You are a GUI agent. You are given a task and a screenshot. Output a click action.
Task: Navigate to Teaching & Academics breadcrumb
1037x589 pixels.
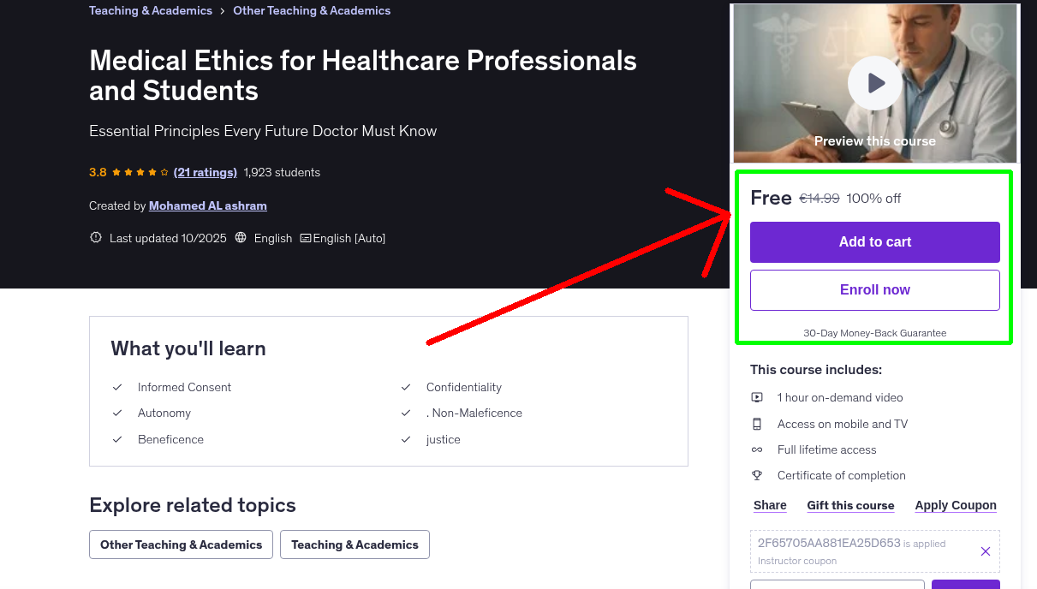[x=150, y=10]
